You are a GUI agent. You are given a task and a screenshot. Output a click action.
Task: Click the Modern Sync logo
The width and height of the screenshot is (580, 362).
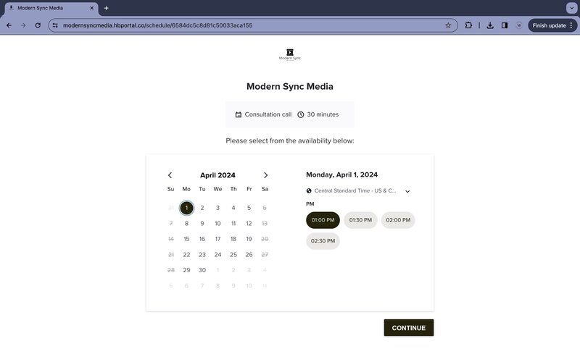(290, 55)
